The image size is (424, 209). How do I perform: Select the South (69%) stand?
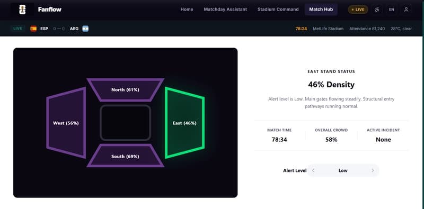[125, 156]
